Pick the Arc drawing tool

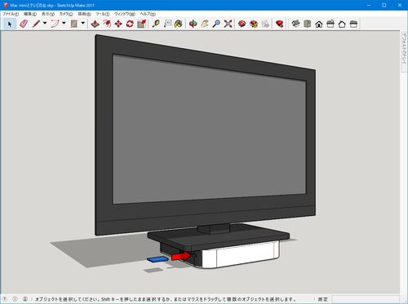(x=55, y=24)
